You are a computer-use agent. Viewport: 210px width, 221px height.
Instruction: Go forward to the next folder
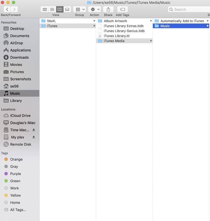click(x=14, y=9)
